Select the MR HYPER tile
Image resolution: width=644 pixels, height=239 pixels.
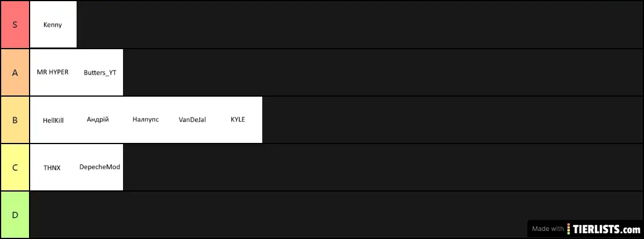pos(53,72)
